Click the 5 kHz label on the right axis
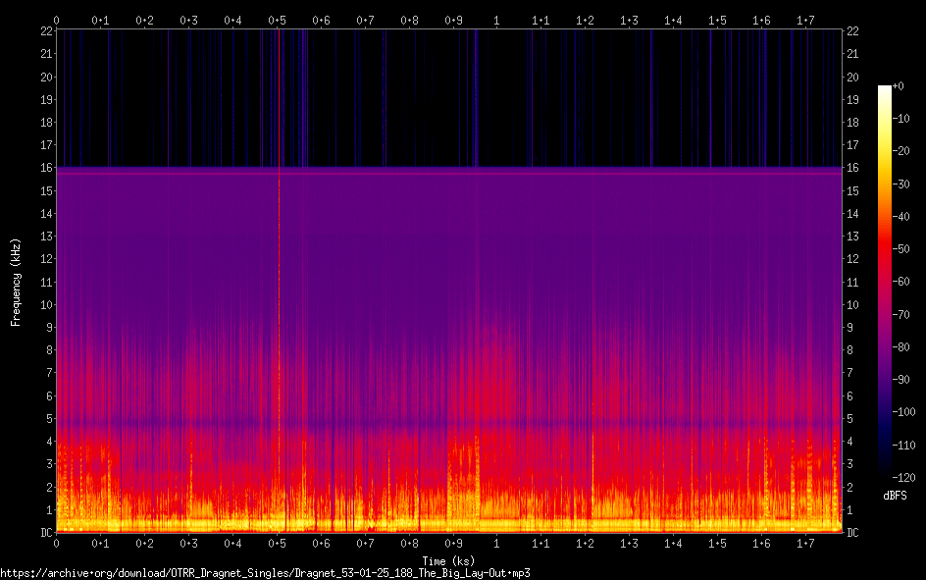Viewport: 926px width, 580px height. coord(849,419)
